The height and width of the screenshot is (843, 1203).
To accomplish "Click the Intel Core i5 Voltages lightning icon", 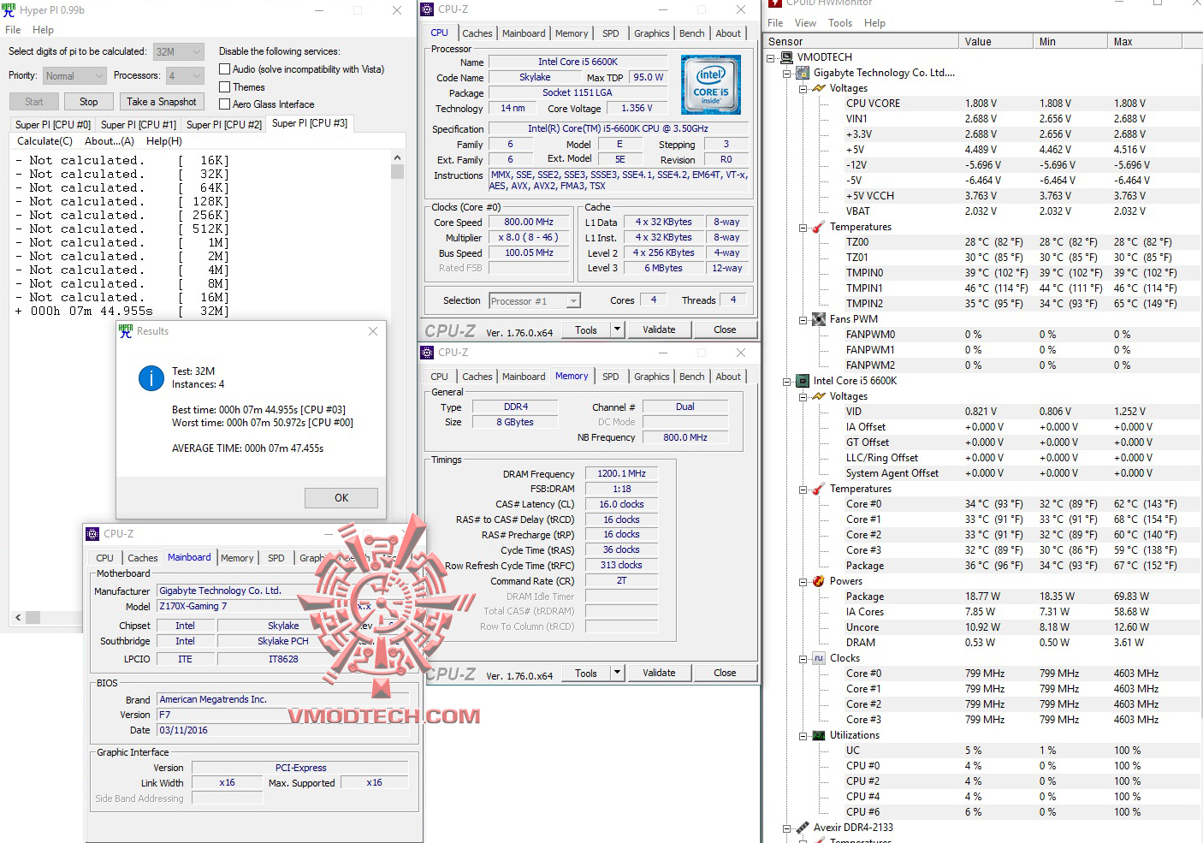I will coord(819,396).
